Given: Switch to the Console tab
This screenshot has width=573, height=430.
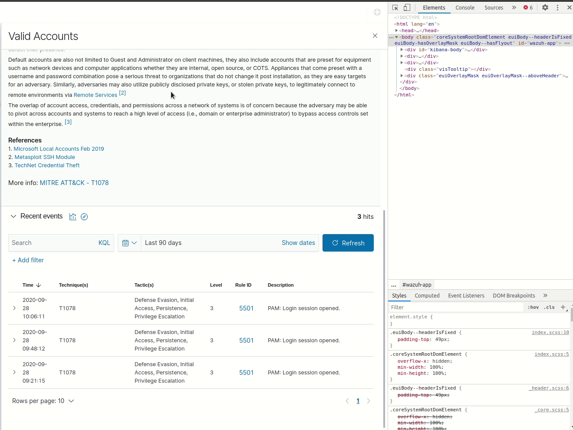Looking at the screenshot, I should coord(464,7).
